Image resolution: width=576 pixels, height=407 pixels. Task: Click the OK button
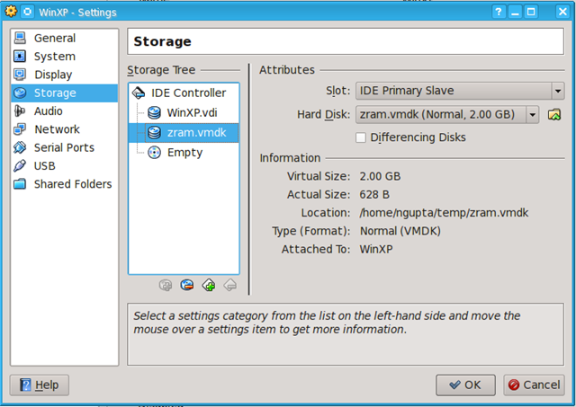point(465,385)
